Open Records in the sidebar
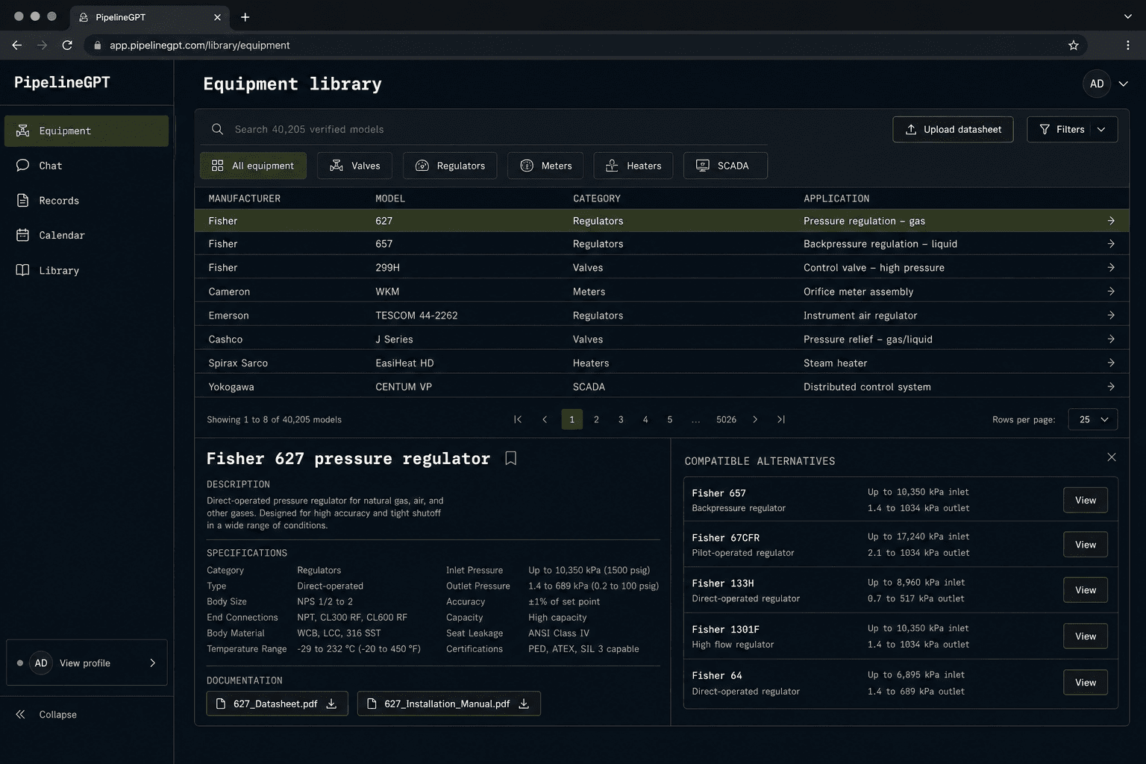1146x764 pixels. (x=87, y=201)
